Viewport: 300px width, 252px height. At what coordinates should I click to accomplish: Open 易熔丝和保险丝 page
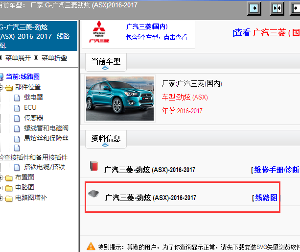(x=46, y=138)
